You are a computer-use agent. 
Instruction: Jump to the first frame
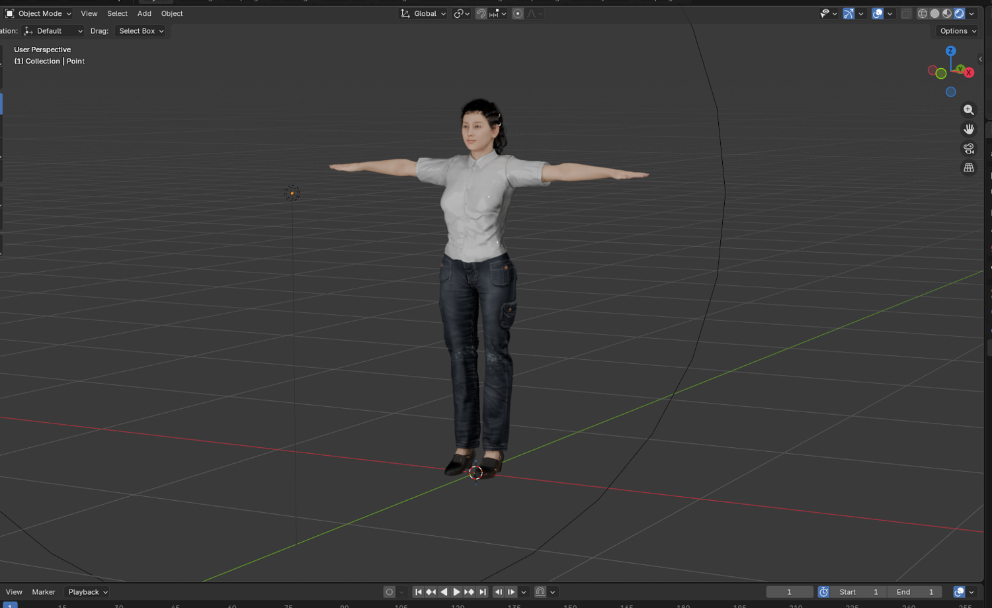(x=418, y=592)
